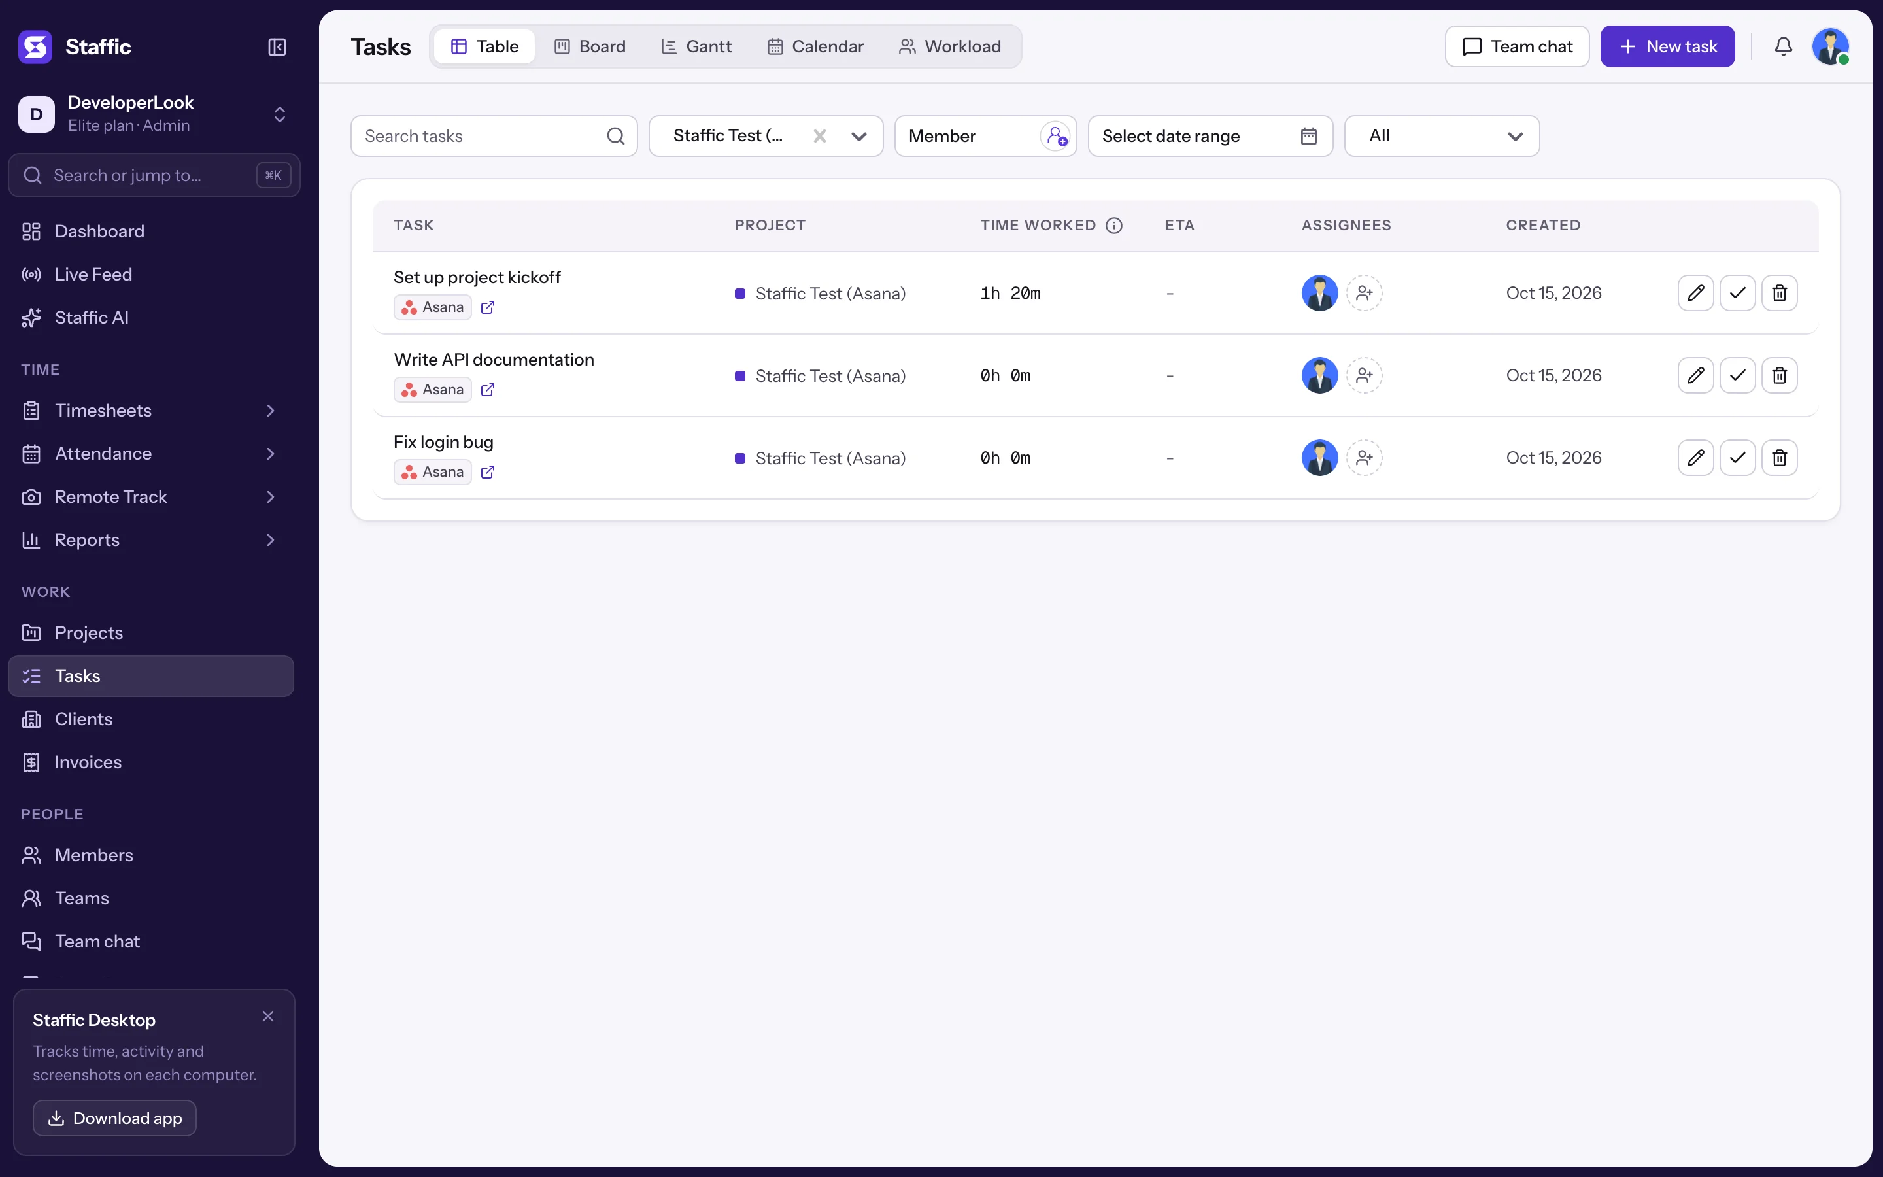Screen dimensions: 1883x1177
Task: Add assignee to Set up project kickoff
Action: coord(1364,293)
